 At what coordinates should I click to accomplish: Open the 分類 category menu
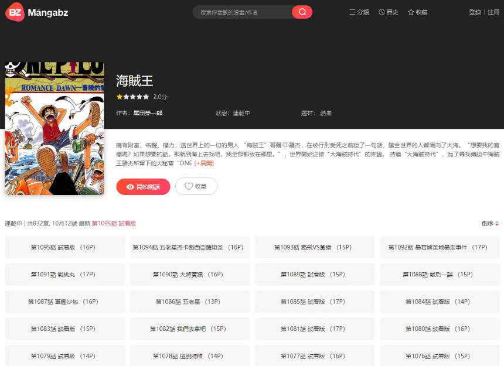click(x=359, y=12)
